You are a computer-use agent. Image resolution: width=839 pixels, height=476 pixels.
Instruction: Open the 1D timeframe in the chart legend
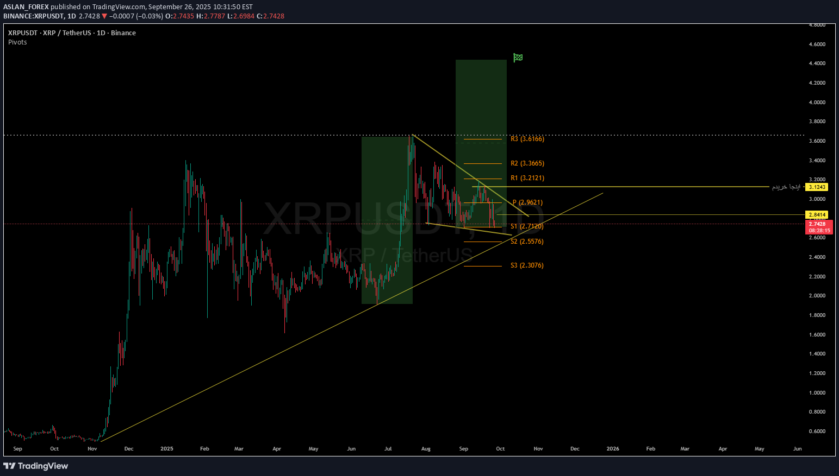coord(71,16)
